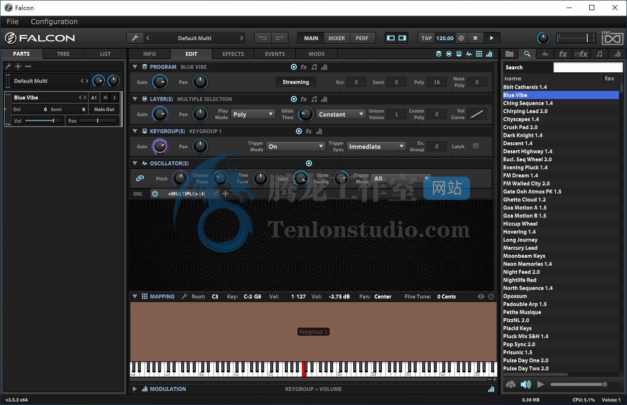Click the cloud download icon in browser footer
627x405 pixels.
point(511,384)
